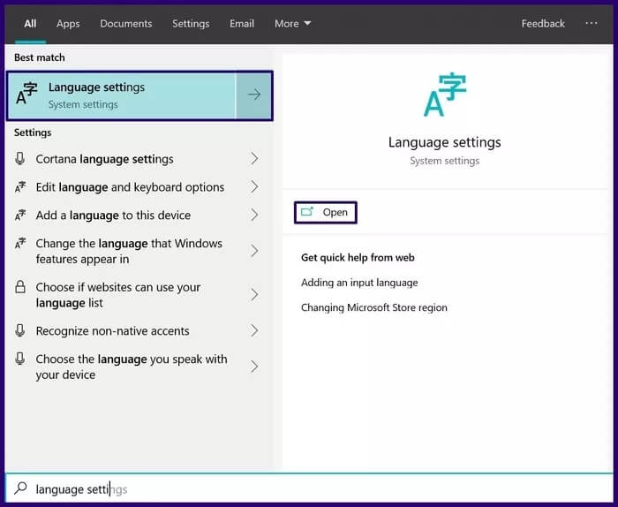Image resolution: width=618 pixels, height=507 pixels.
Task: Open the More filter dropdown
Action: 292,24
